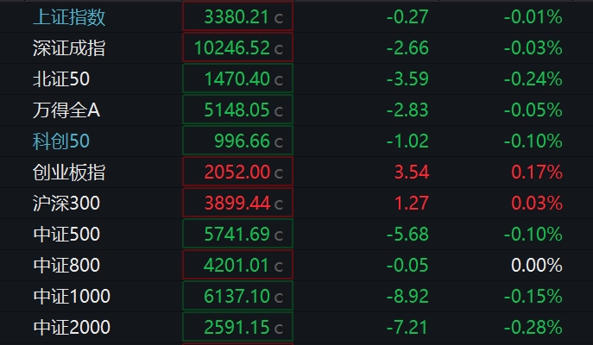
Task: Click the red 0.17% percent change
Action: coord(537,172)
